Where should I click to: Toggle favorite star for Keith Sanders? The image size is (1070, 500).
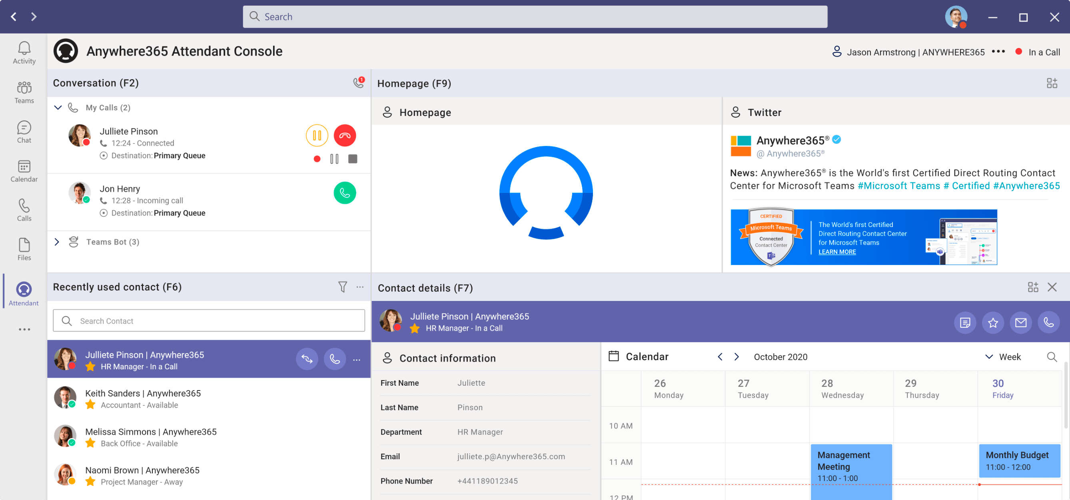point(90,404)
